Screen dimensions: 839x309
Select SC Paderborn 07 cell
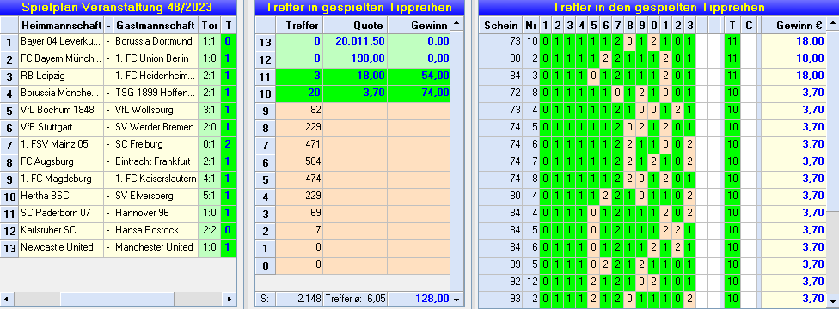[x=62, y=213]
